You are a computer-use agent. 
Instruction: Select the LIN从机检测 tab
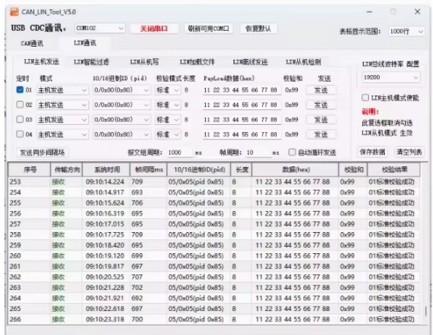(303, 62)
